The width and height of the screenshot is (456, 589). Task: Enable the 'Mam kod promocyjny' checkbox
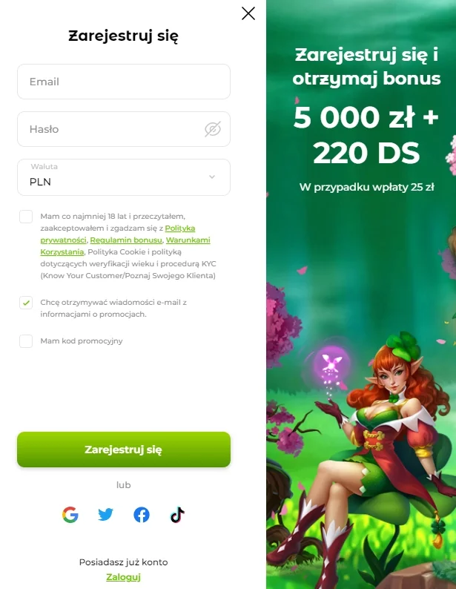[26, 341]
